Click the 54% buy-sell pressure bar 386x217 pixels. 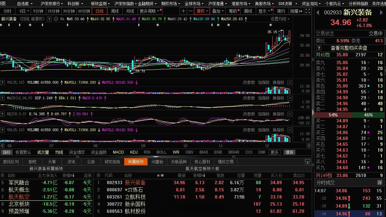333,115
